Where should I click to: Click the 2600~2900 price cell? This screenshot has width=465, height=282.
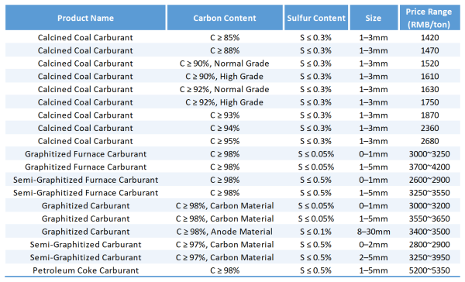429,180
